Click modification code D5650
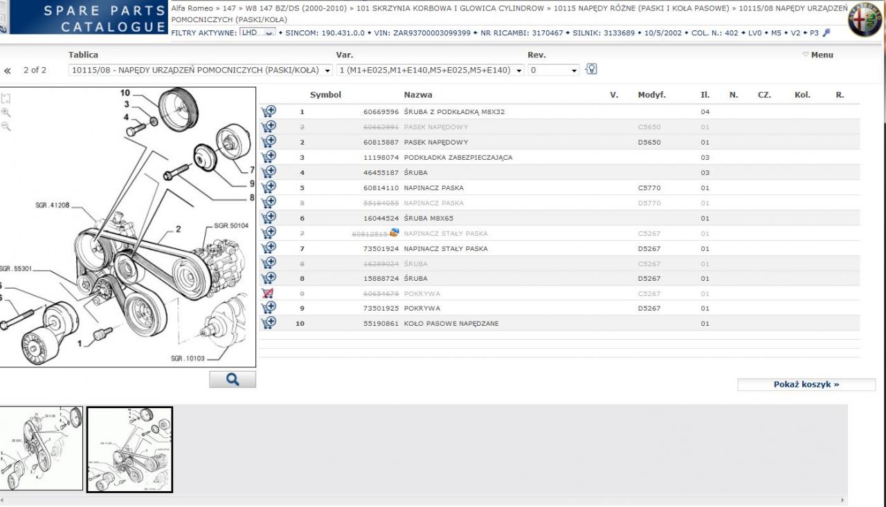The width and height of the screenshot is (886, 507). (x=649, y=142)
